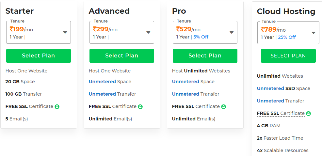Viewport: 322px width, 156px height.
Task: Open the Pro plan tenure dropdown
Action: (x=232, y=32)
